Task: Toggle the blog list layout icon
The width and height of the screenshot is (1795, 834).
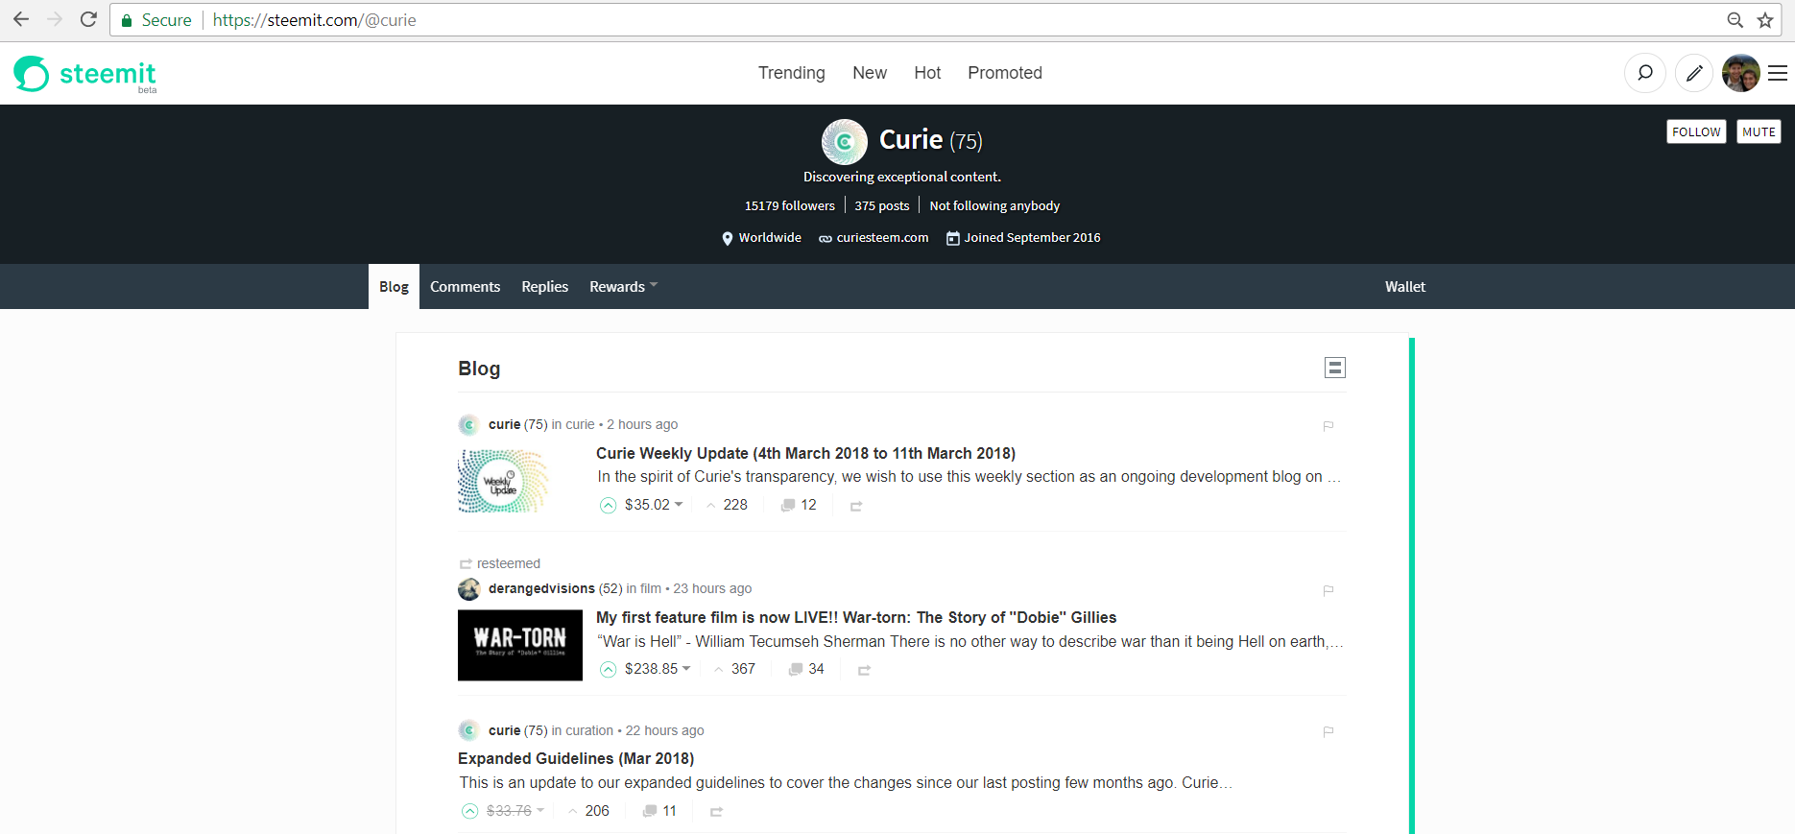Action: 1334,368
